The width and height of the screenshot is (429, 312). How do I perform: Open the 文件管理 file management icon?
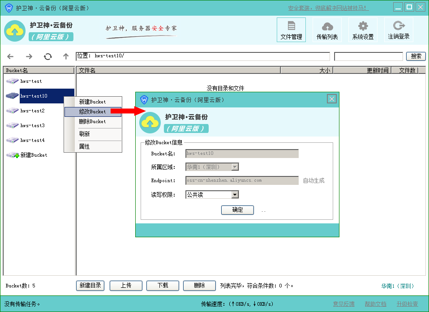click(x=291, y=30)
